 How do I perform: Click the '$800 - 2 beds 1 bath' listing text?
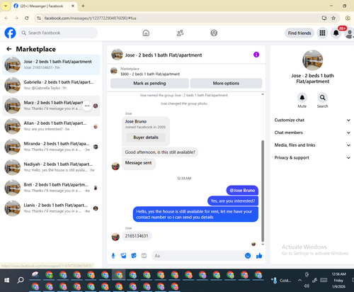[x=150, y=74]
